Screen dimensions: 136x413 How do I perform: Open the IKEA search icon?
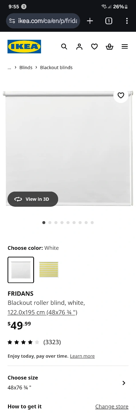(64, 46)
